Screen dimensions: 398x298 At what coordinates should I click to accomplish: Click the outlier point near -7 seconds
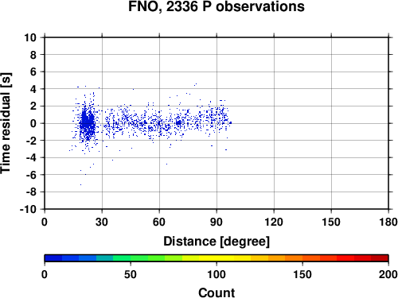(x=80, y=184)
